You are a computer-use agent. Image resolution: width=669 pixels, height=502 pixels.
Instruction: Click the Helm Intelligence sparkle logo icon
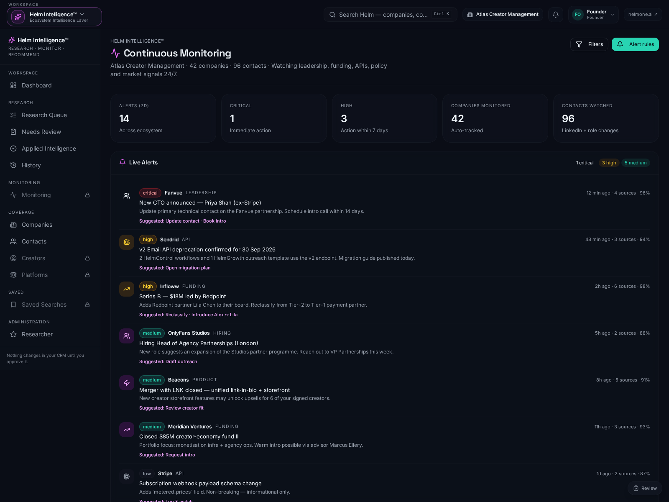click(12, 40)
